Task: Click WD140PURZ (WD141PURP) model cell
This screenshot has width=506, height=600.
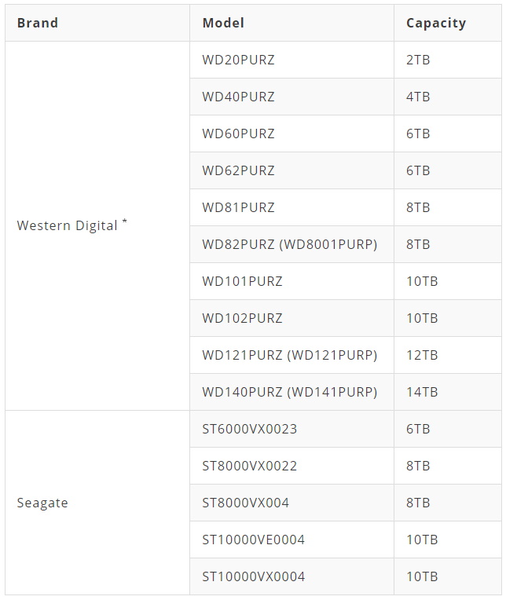Action: [291, 392]
